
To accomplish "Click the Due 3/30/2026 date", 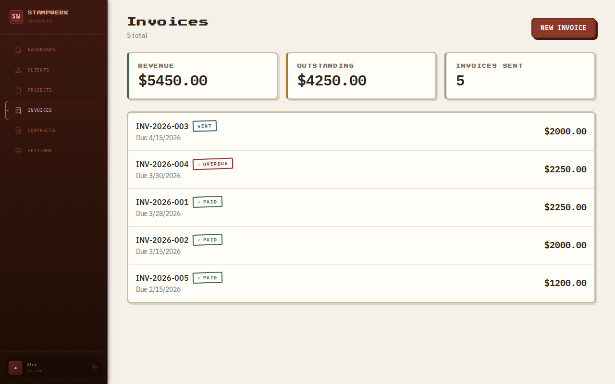I will pyautogui.click(x=159, y=176).
